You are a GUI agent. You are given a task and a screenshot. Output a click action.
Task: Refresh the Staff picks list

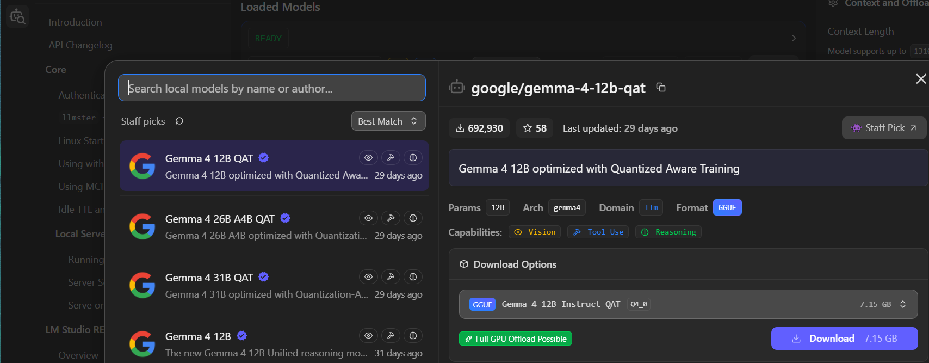[x=179, y=121]
